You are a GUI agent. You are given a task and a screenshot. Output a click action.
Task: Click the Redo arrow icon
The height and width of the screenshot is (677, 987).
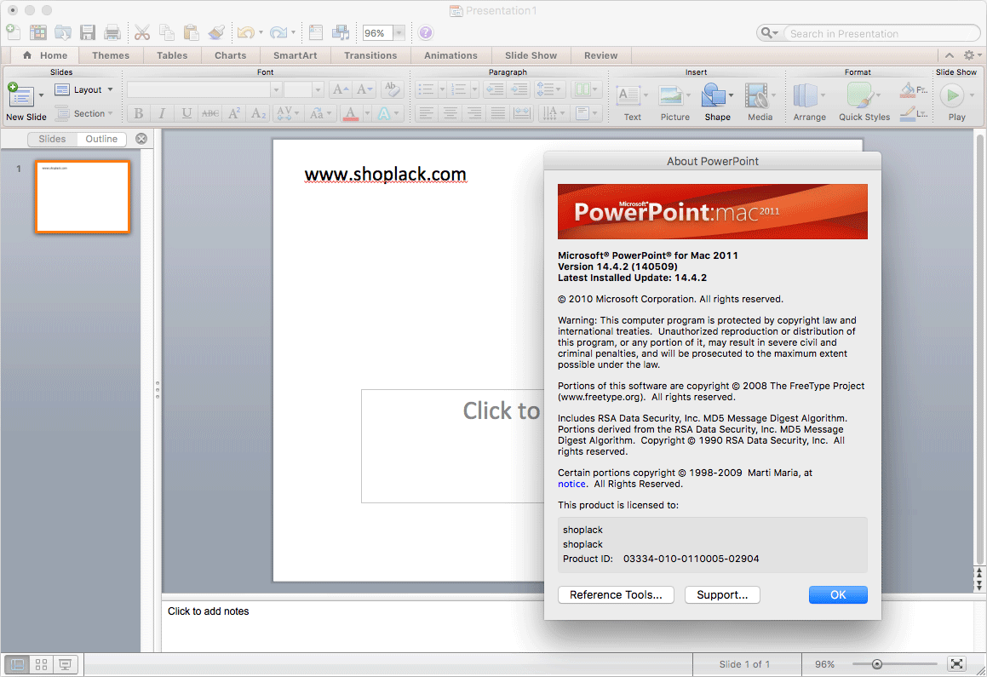(x=278, y=32)
